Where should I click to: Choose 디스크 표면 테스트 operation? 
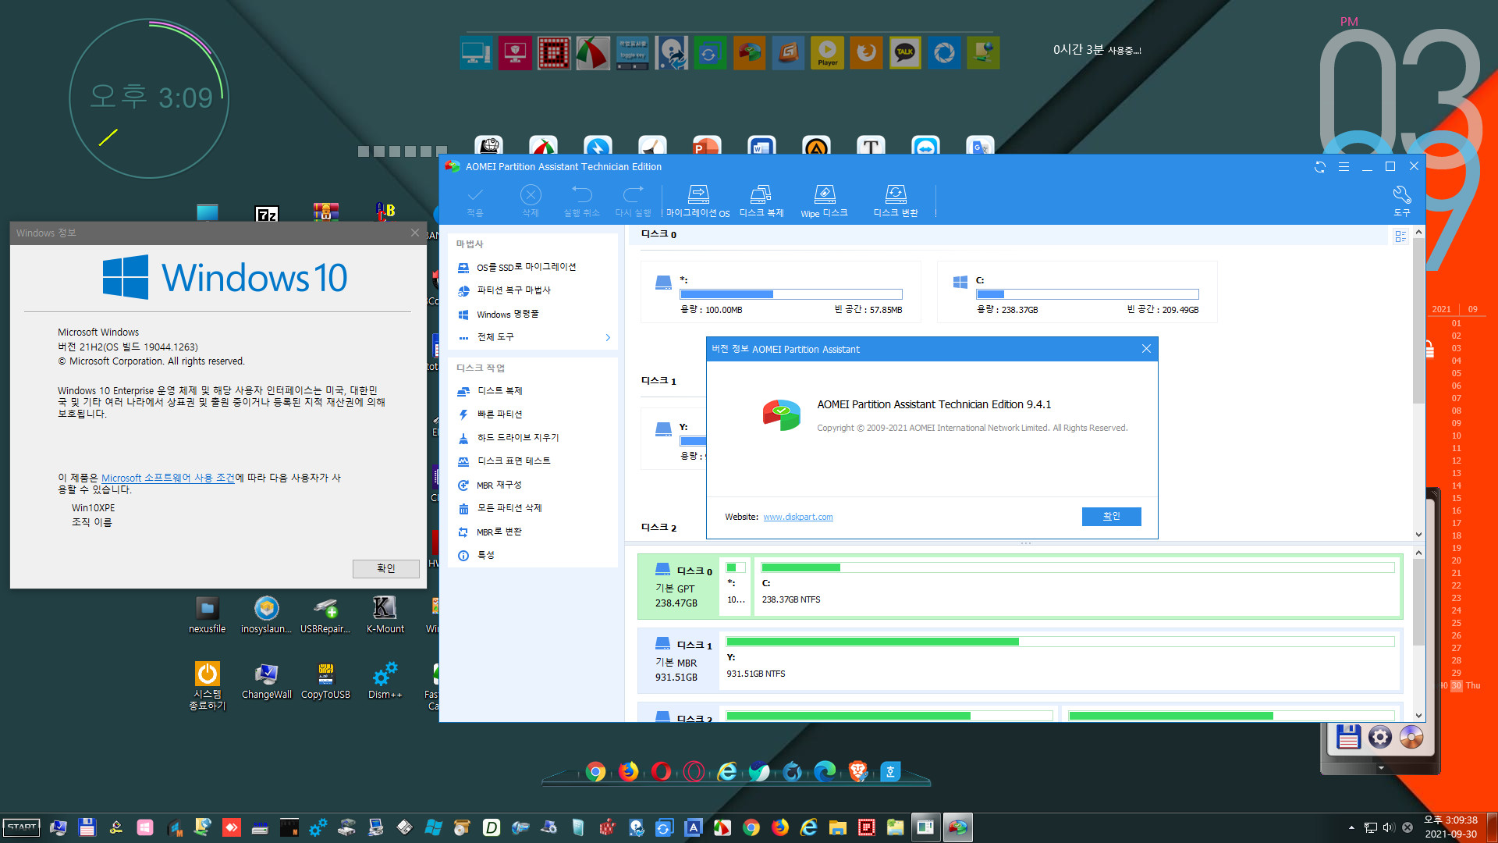point(513,461)
